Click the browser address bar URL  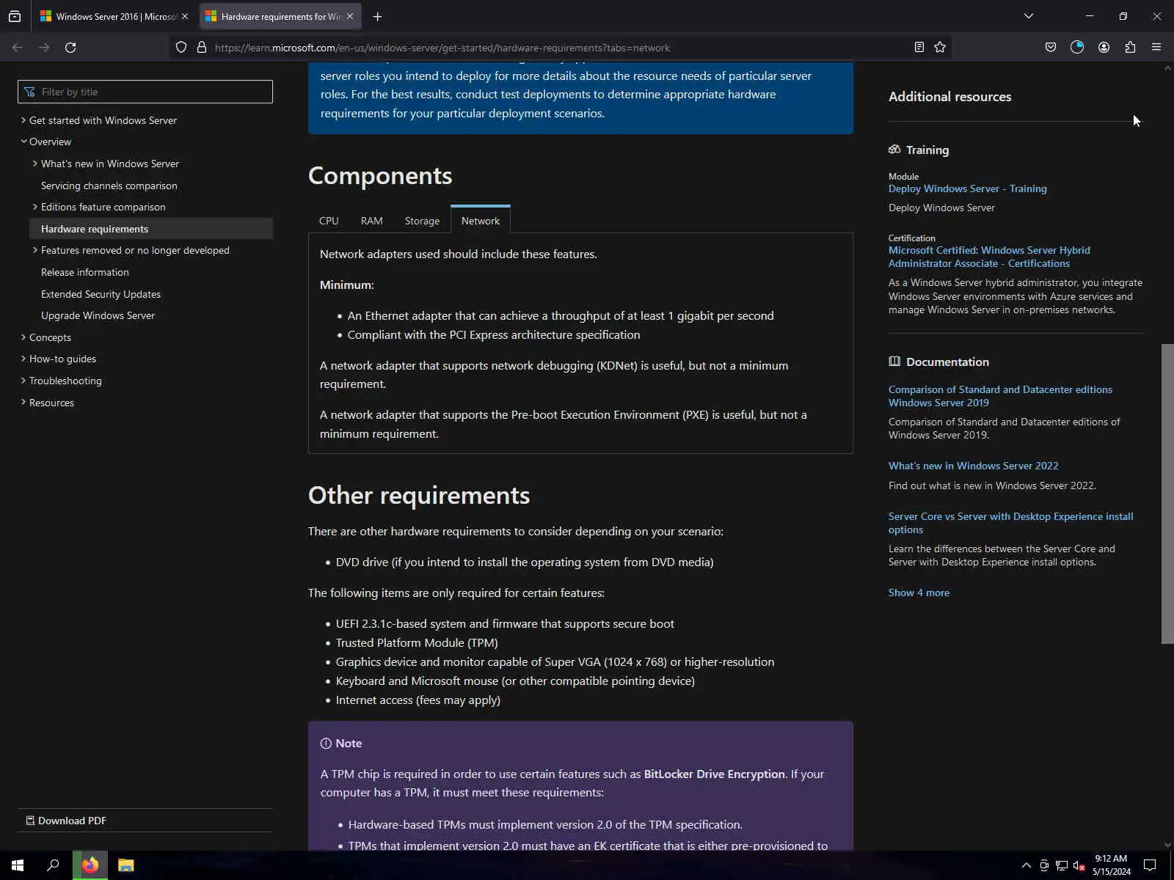(x=442, y=48)
